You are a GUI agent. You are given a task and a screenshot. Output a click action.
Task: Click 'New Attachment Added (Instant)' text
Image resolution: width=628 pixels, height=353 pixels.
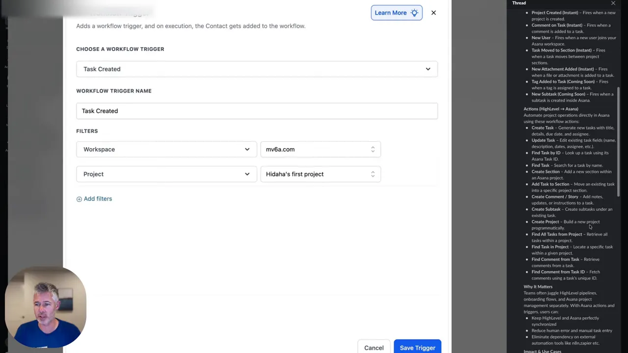pos(563,69)
